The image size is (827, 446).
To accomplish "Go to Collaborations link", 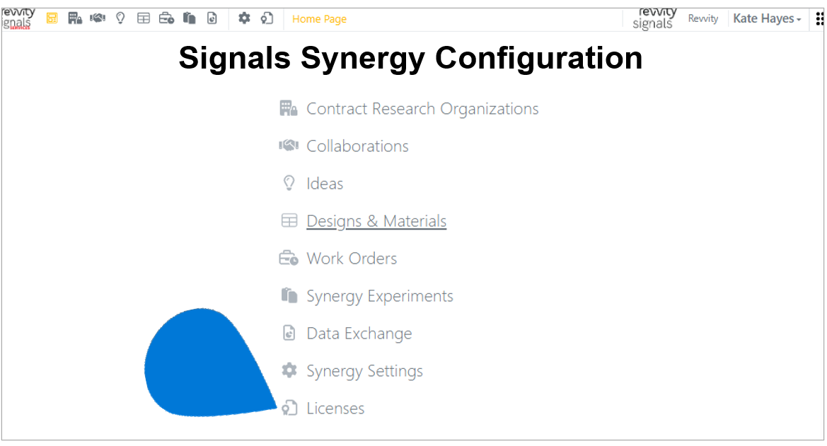I will [357, 146].
